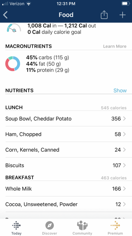Open the Soup Bowl, Cheddar Potato chevron
The height and width of the screenshot is (236, 132).
pos(124,119)
